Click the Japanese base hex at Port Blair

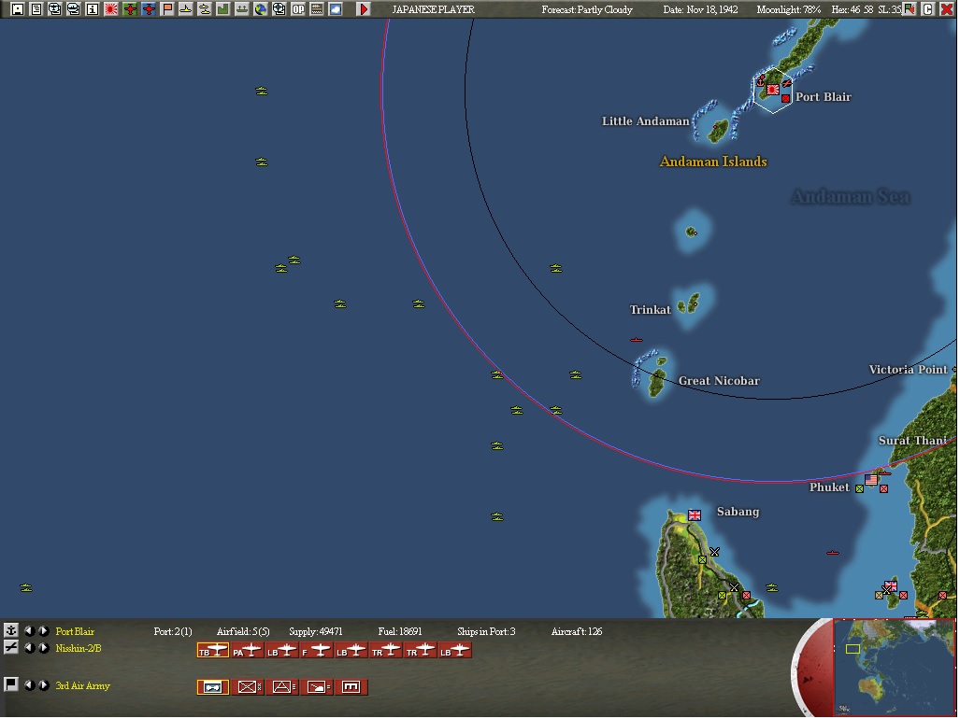click(x=773, y=90)
